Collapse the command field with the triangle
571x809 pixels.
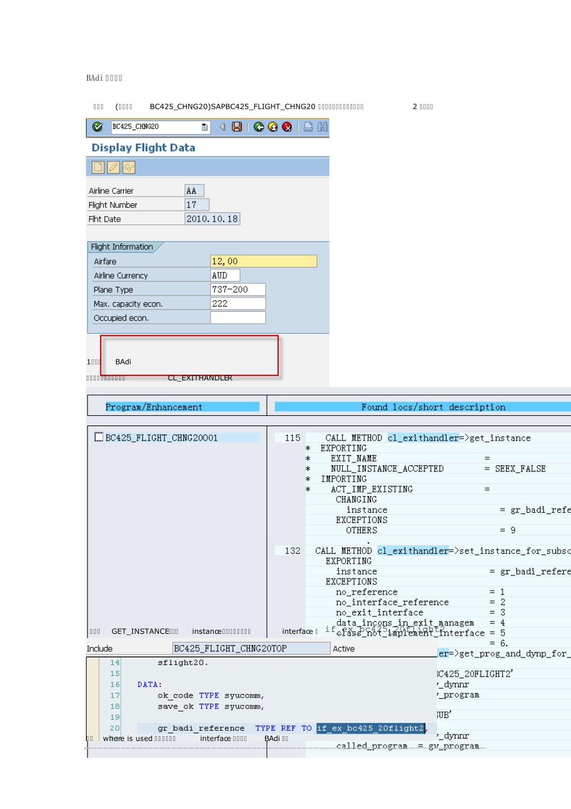point(222,126)
